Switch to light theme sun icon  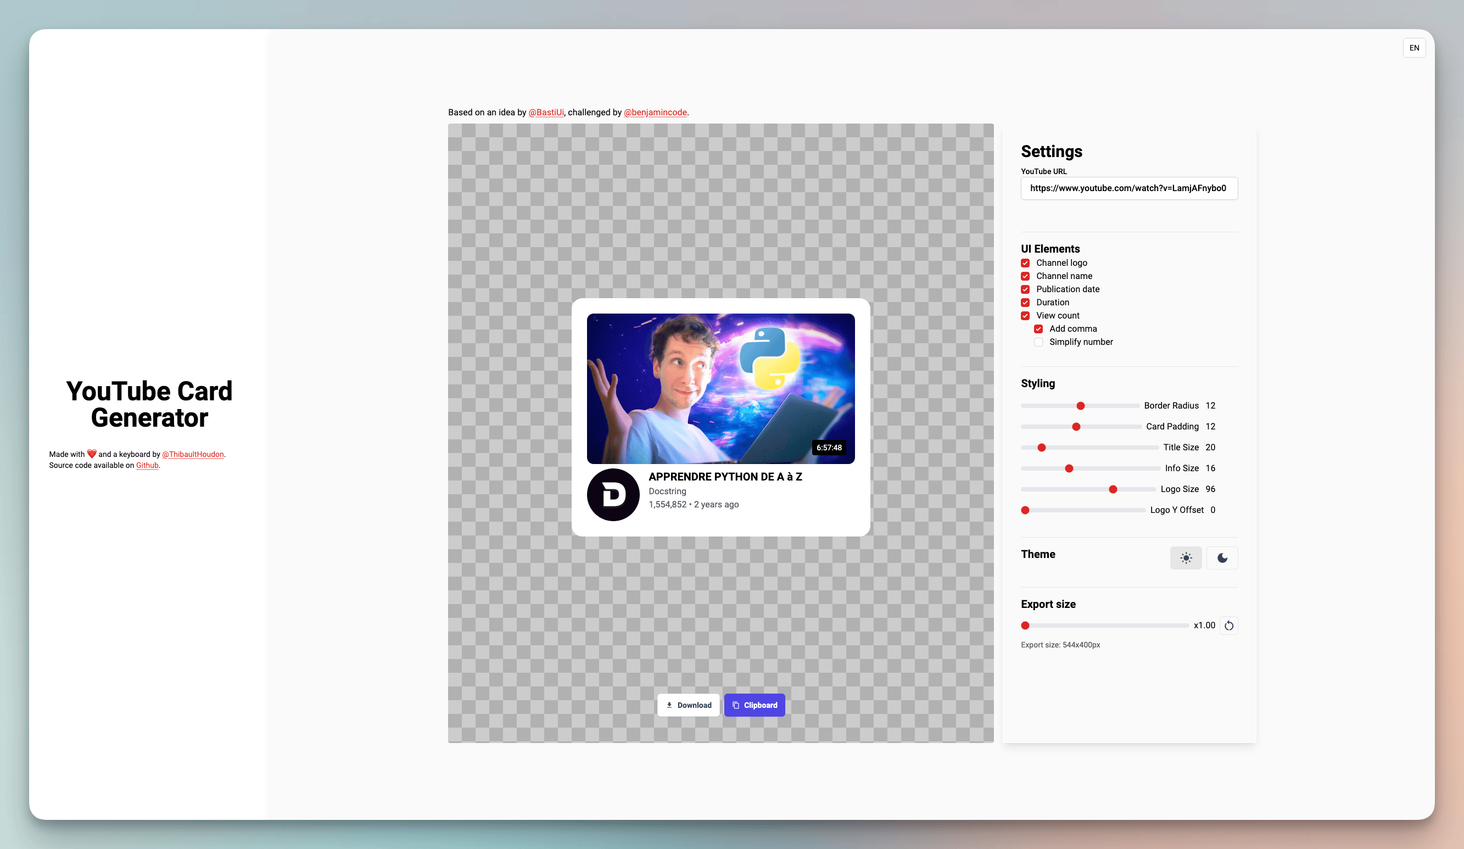(1186, 558)
